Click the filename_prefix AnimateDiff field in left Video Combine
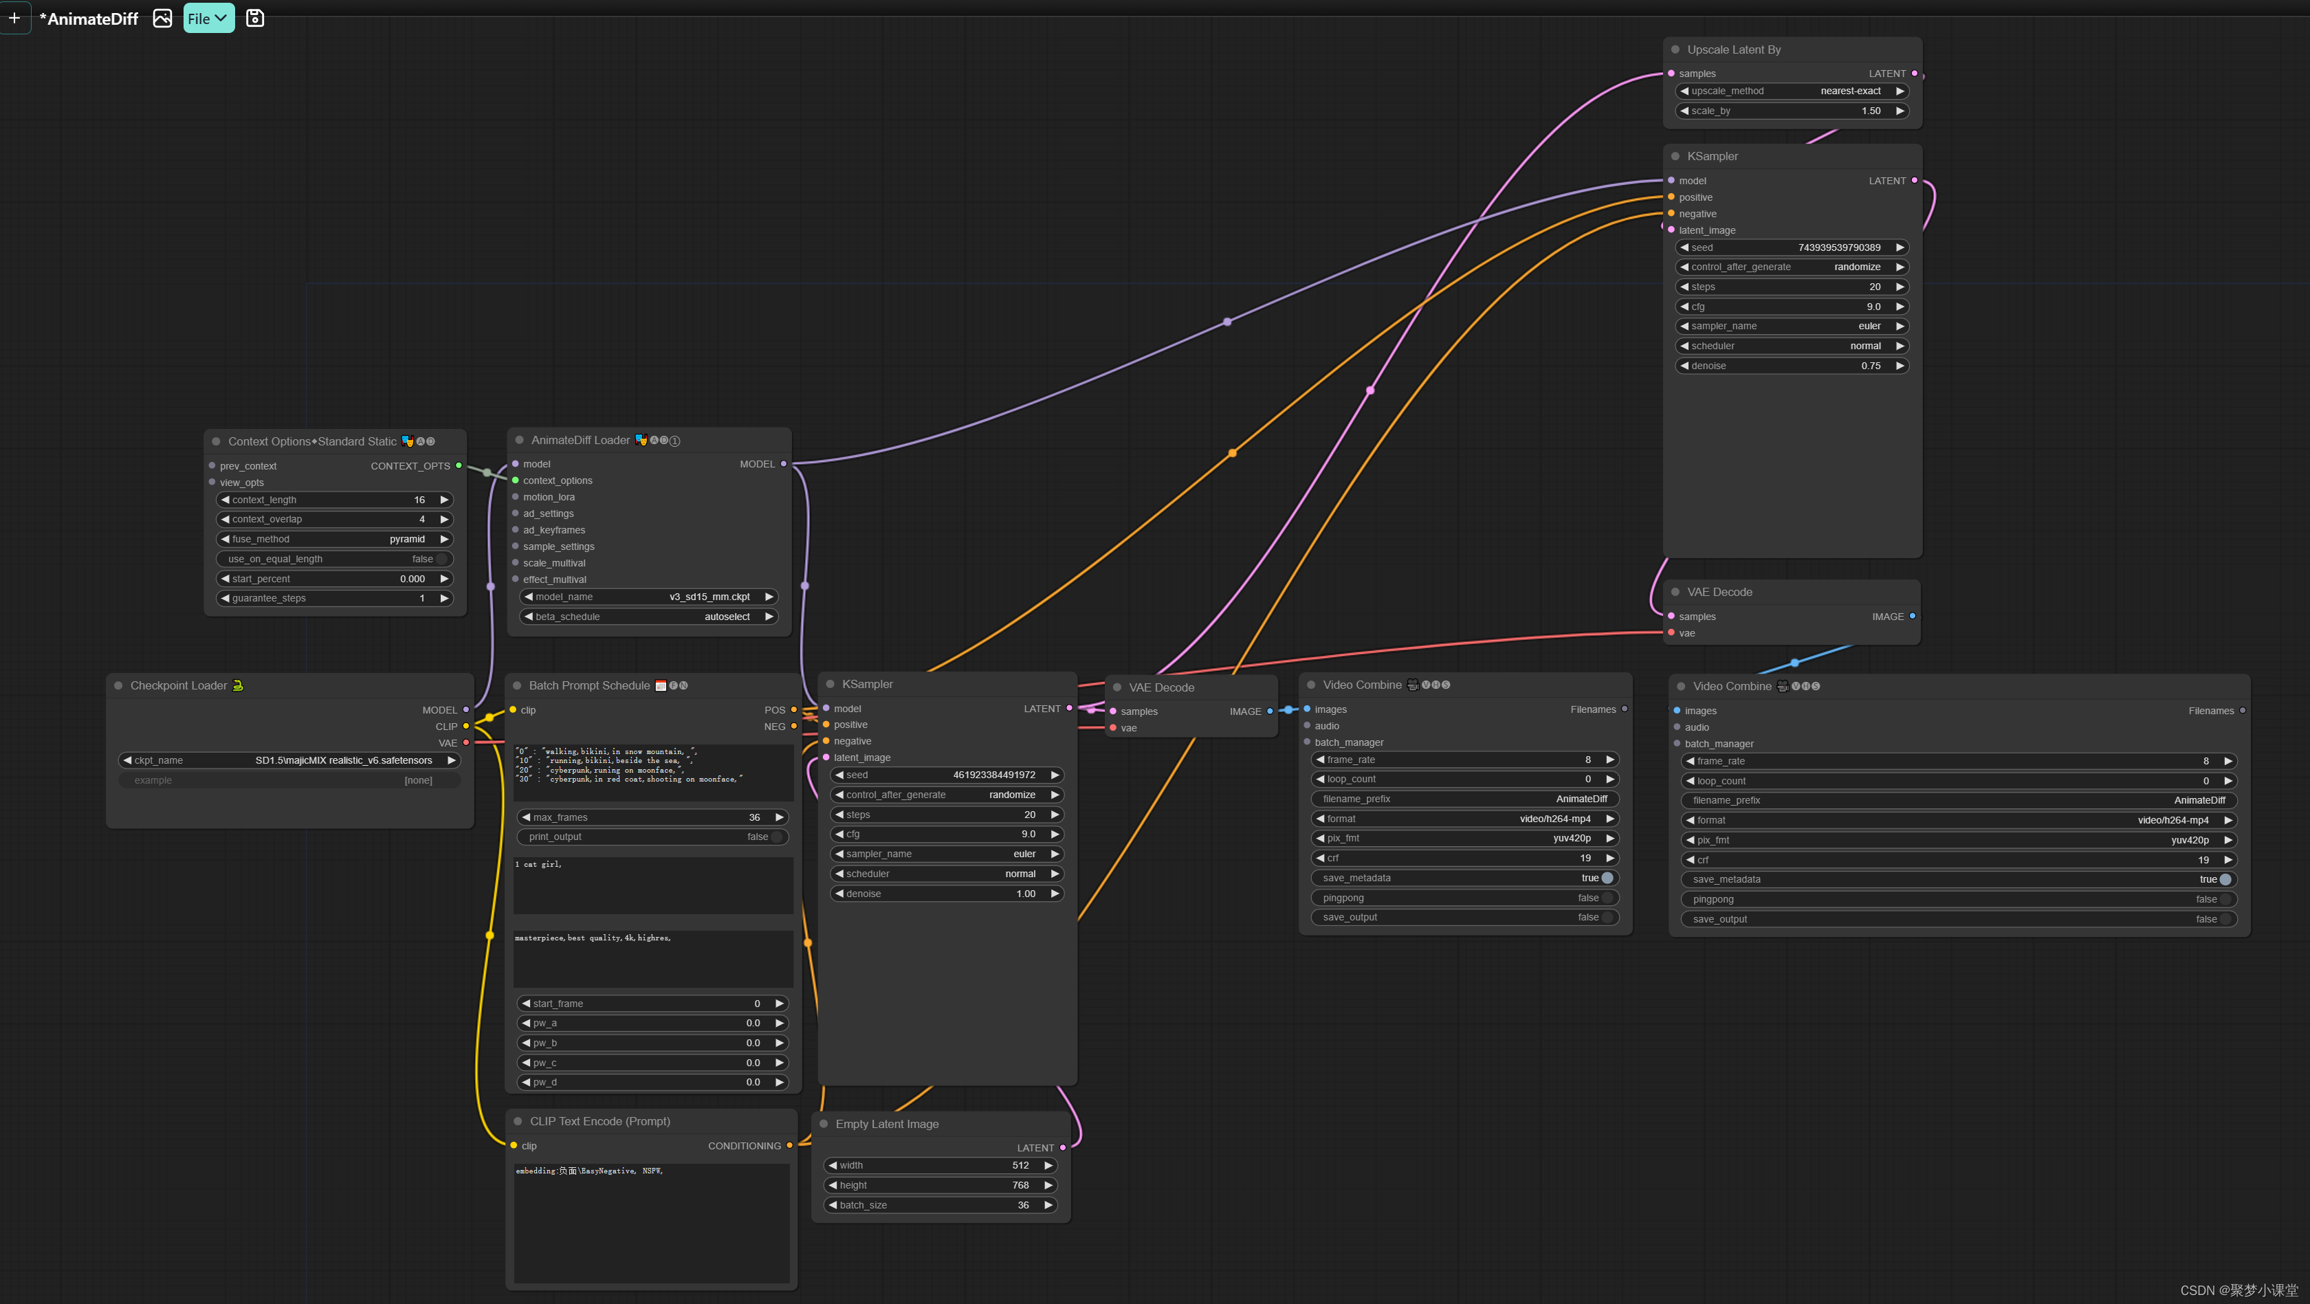Image resolution: width=2310 pixels, height=1304 pixels. (x=1465, y=799)
